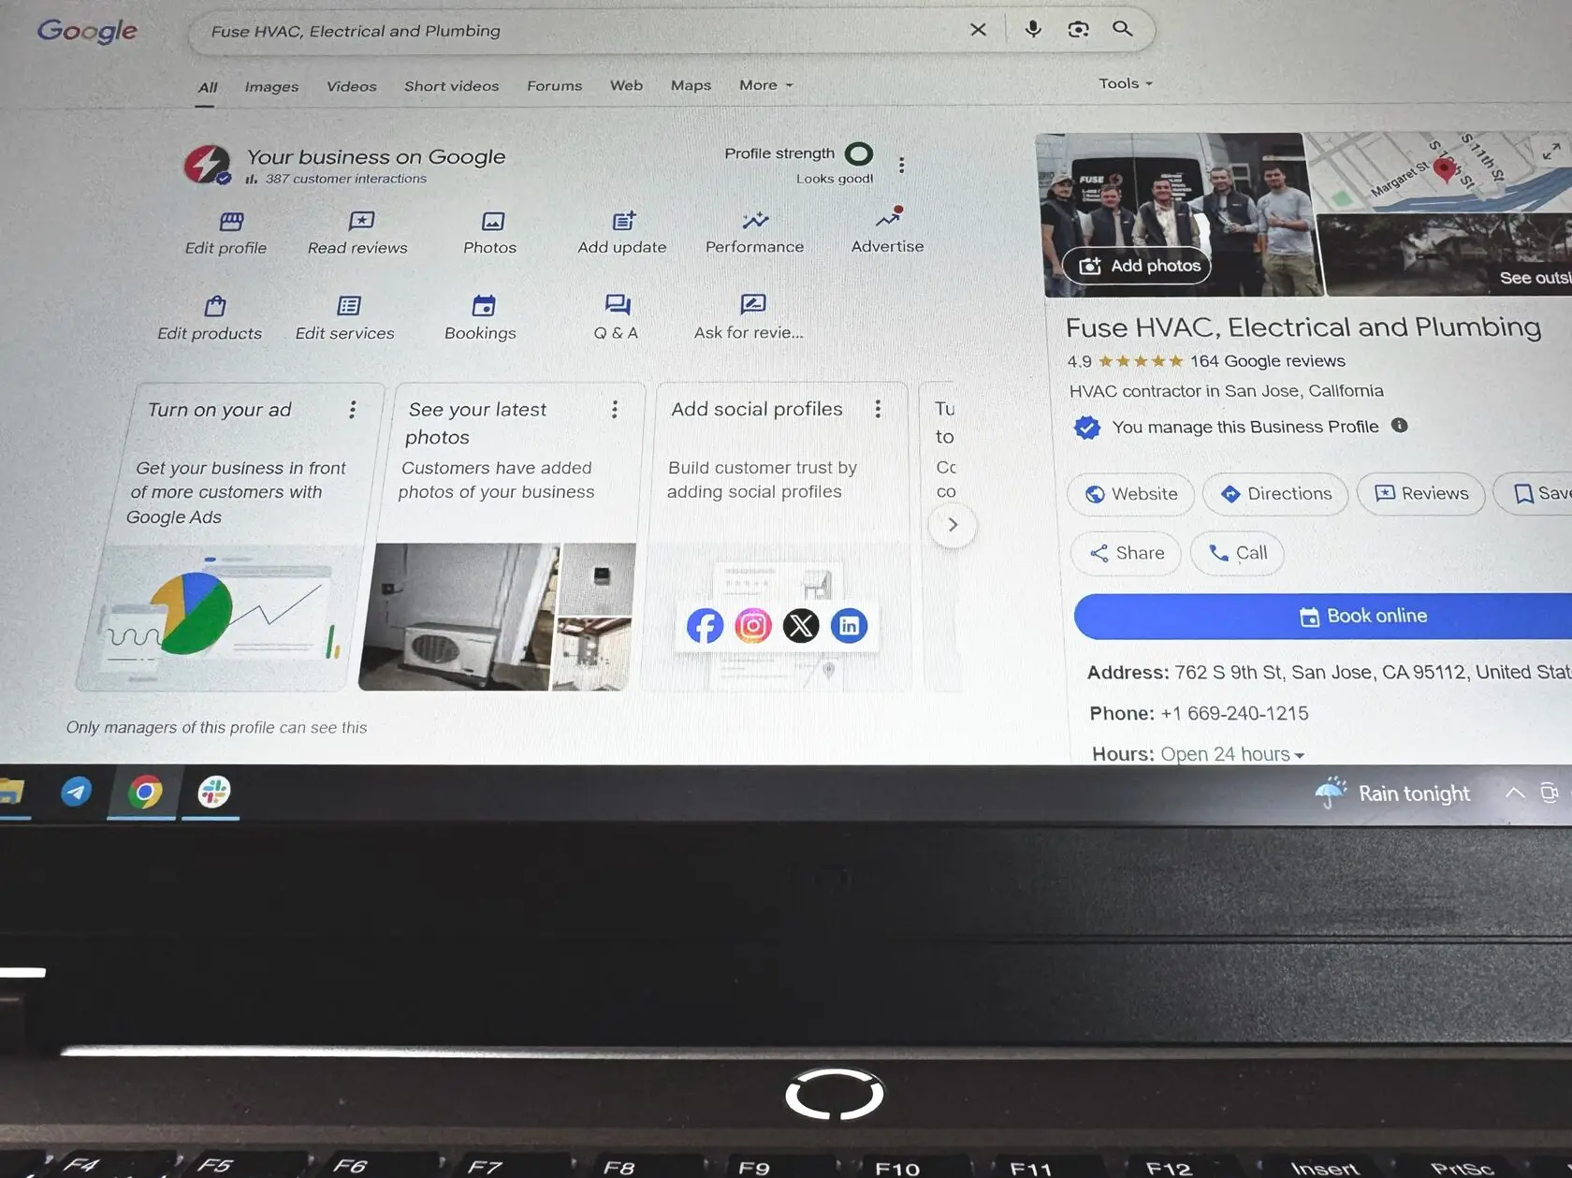Start voice search with the microphone icon

[1032, 29]
